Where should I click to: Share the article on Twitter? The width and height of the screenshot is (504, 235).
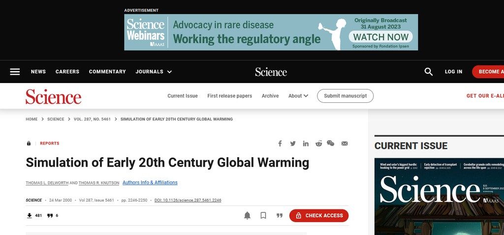(293, 144)
